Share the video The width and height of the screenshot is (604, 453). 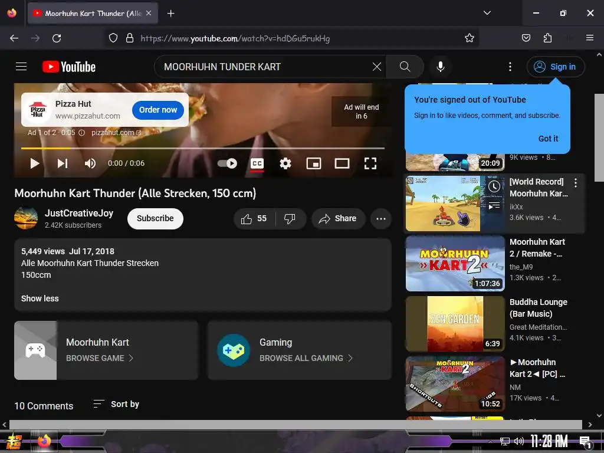tap(338, 218)
